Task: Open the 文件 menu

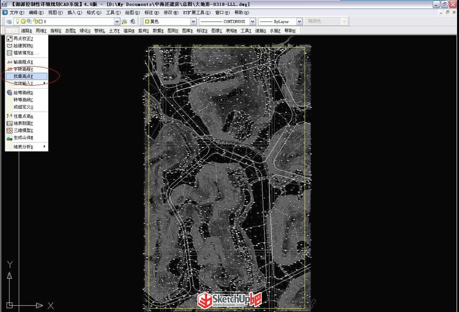Action: (x=17, y=12)
